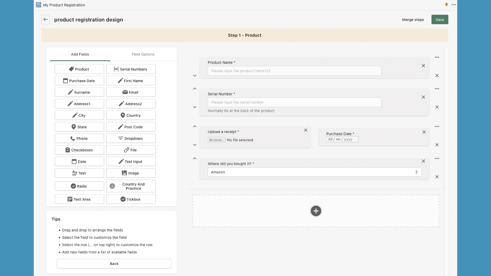The height and width of the screenshot is (276, 491).
Task: Remove the Upload a receipt field
Action: coord(305,130)
